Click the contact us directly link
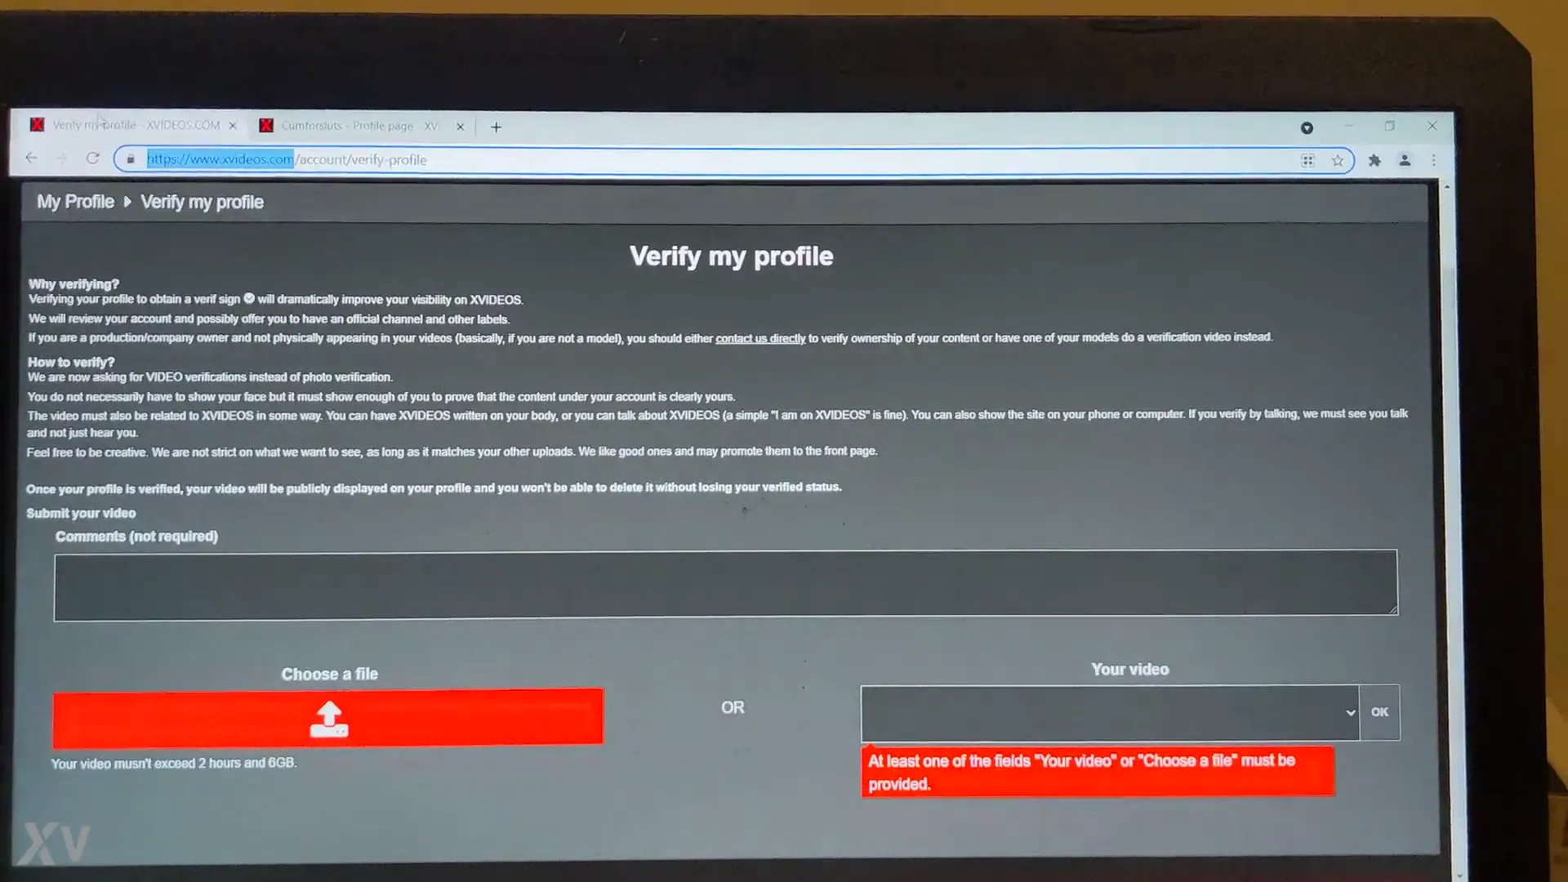The image size is (1568, 882). coord(760,338)
